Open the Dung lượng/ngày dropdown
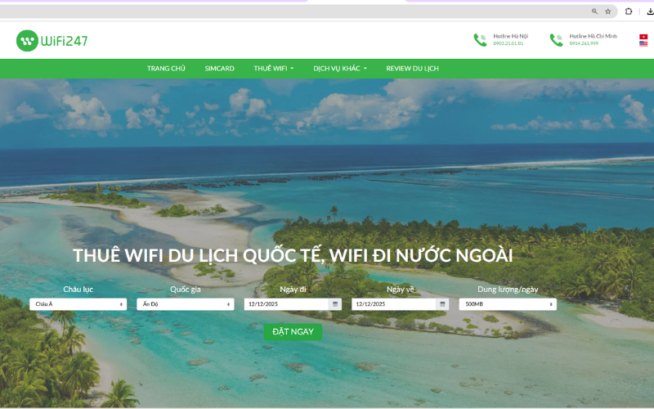Screen dimensions: 654x409 coord(508,303)
